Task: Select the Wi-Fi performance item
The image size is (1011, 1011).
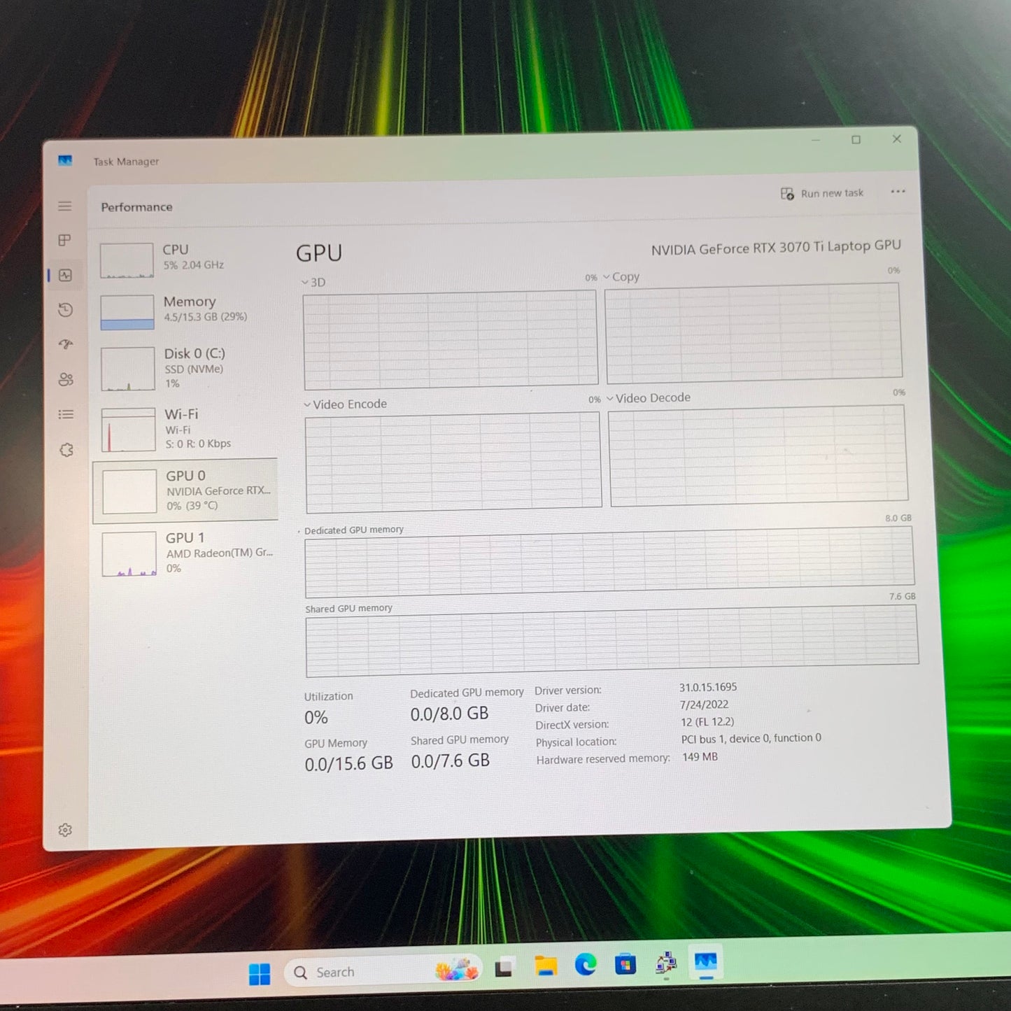Action: coord(186,428)
